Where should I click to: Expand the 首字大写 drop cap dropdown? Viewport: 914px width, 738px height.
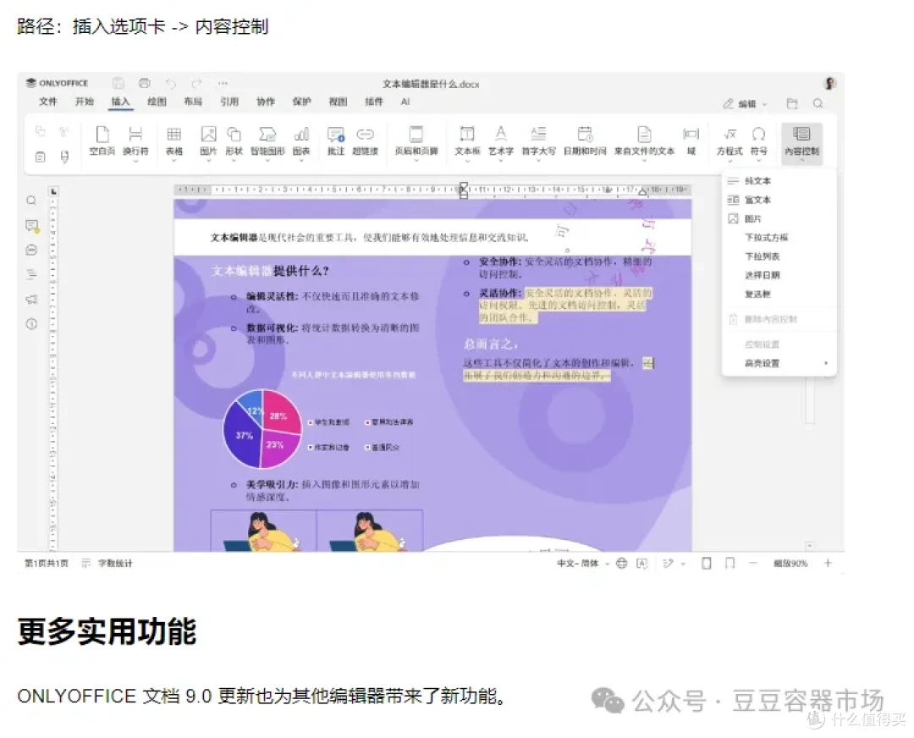click(x=538, y=161)
